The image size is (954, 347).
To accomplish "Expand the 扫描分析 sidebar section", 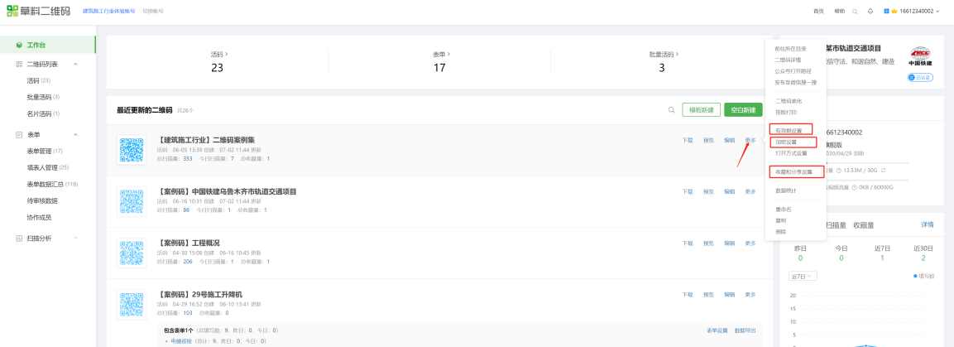I will tap(75, 239).
